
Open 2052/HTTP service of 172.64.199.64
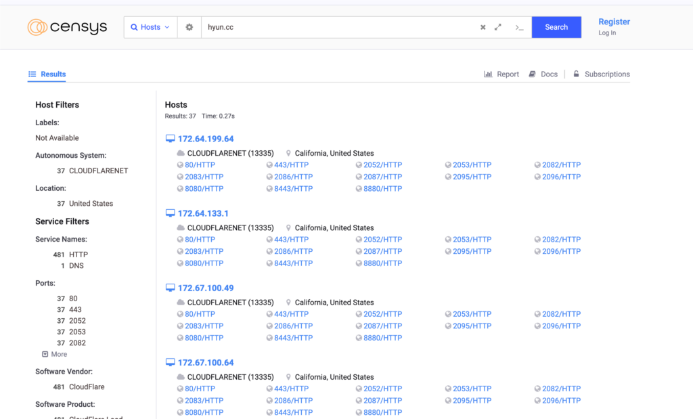pyautogui.click(x=383, y=165)
